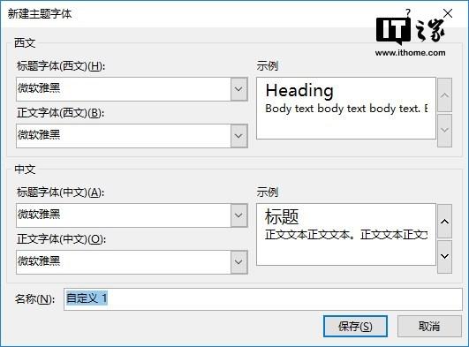Click the 标题字体(西文)(H) label
Image resolution: width=469 pixels, height=347 pixels.
61,66
